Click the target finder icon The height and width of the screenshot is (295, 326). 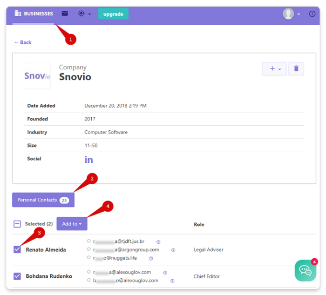point(81,13)
